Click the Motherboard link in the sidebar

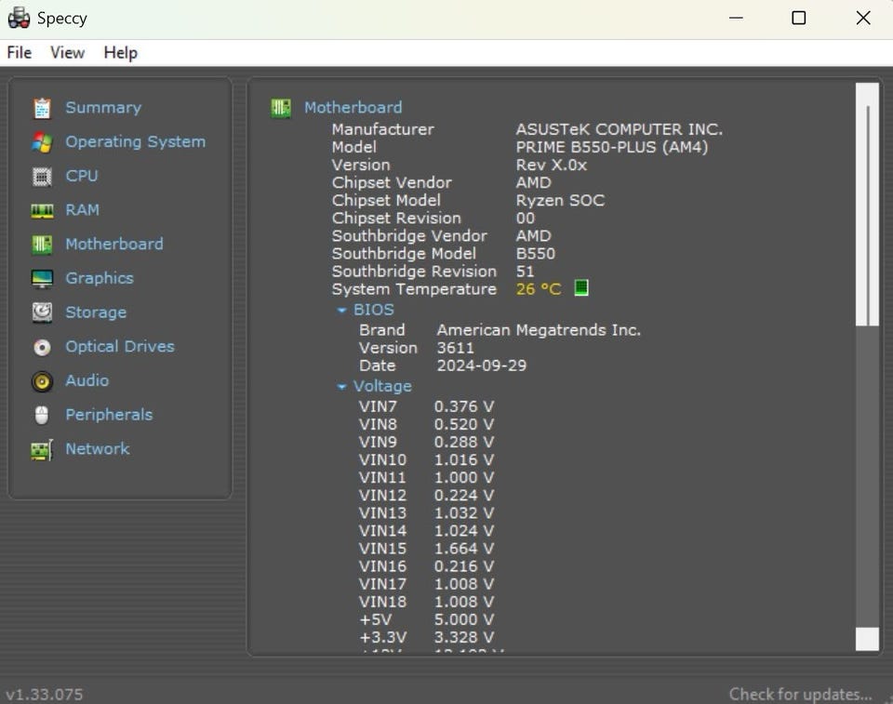click(113, 244)
